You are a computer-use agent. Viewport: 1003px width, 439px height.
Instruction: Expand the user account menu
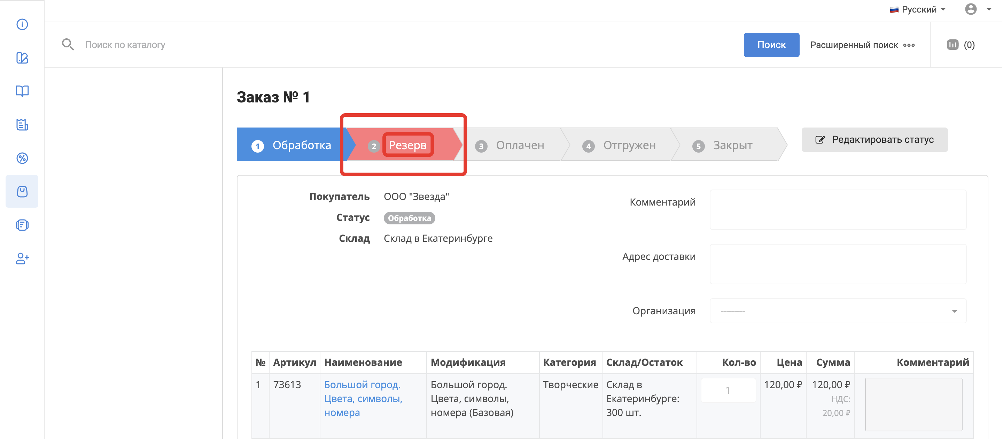[x=977, y=9]
